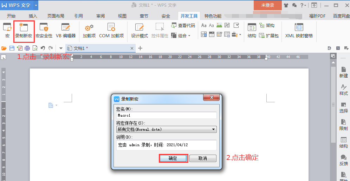Viewport: 350px width, 181px height.
Task: Open the help question mark menu
Action: [303, 5]
